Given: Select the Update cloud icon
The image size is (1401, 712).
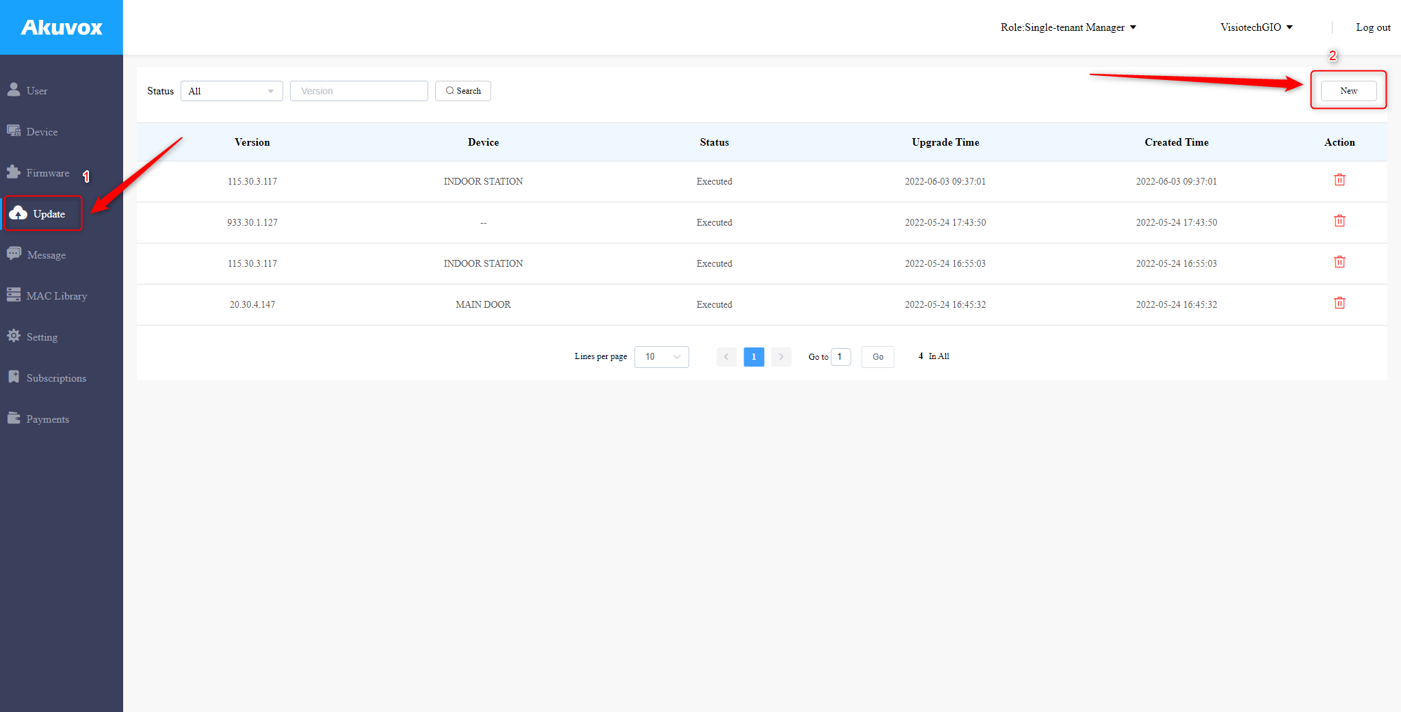Looking at the screenshot, I should [18, 213].
